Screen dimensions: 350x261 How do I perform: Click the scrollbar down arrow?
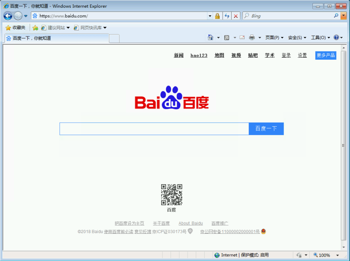pos(343,247)
